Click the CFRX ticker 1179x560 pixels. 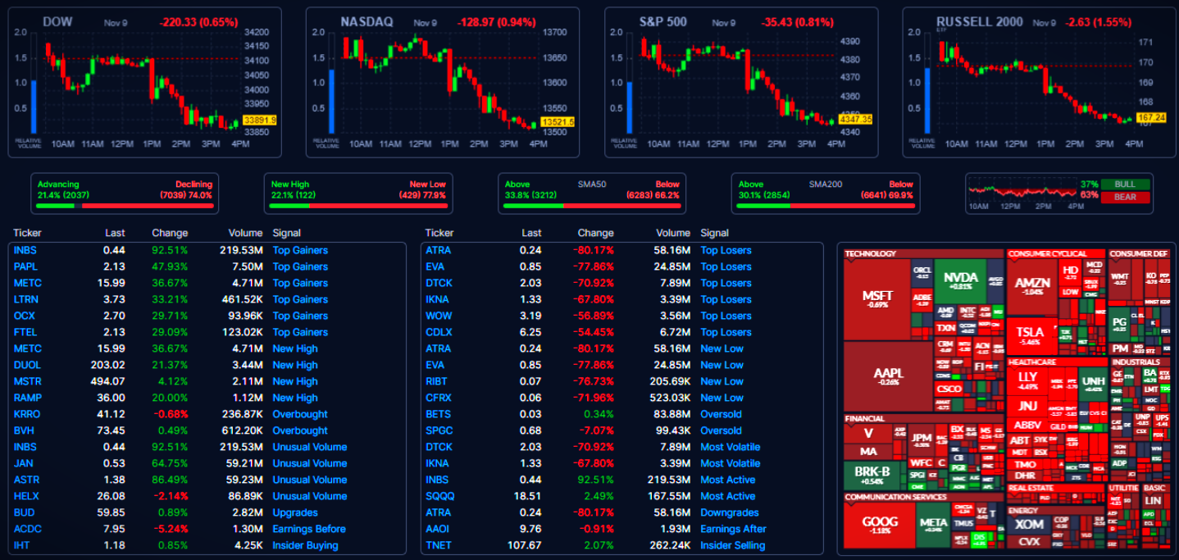coord(439,398)
